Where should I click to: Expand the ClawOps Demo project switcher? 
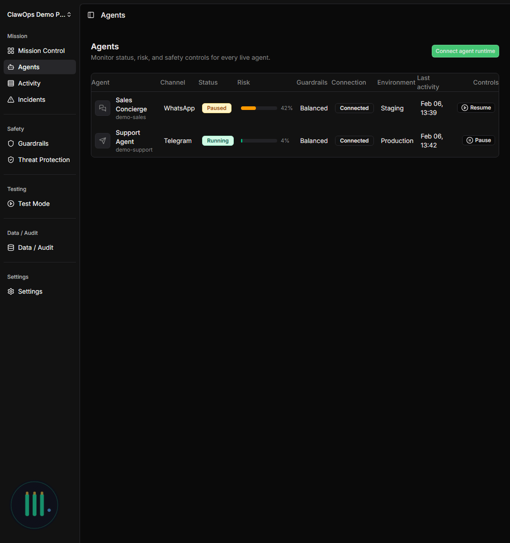39,14
